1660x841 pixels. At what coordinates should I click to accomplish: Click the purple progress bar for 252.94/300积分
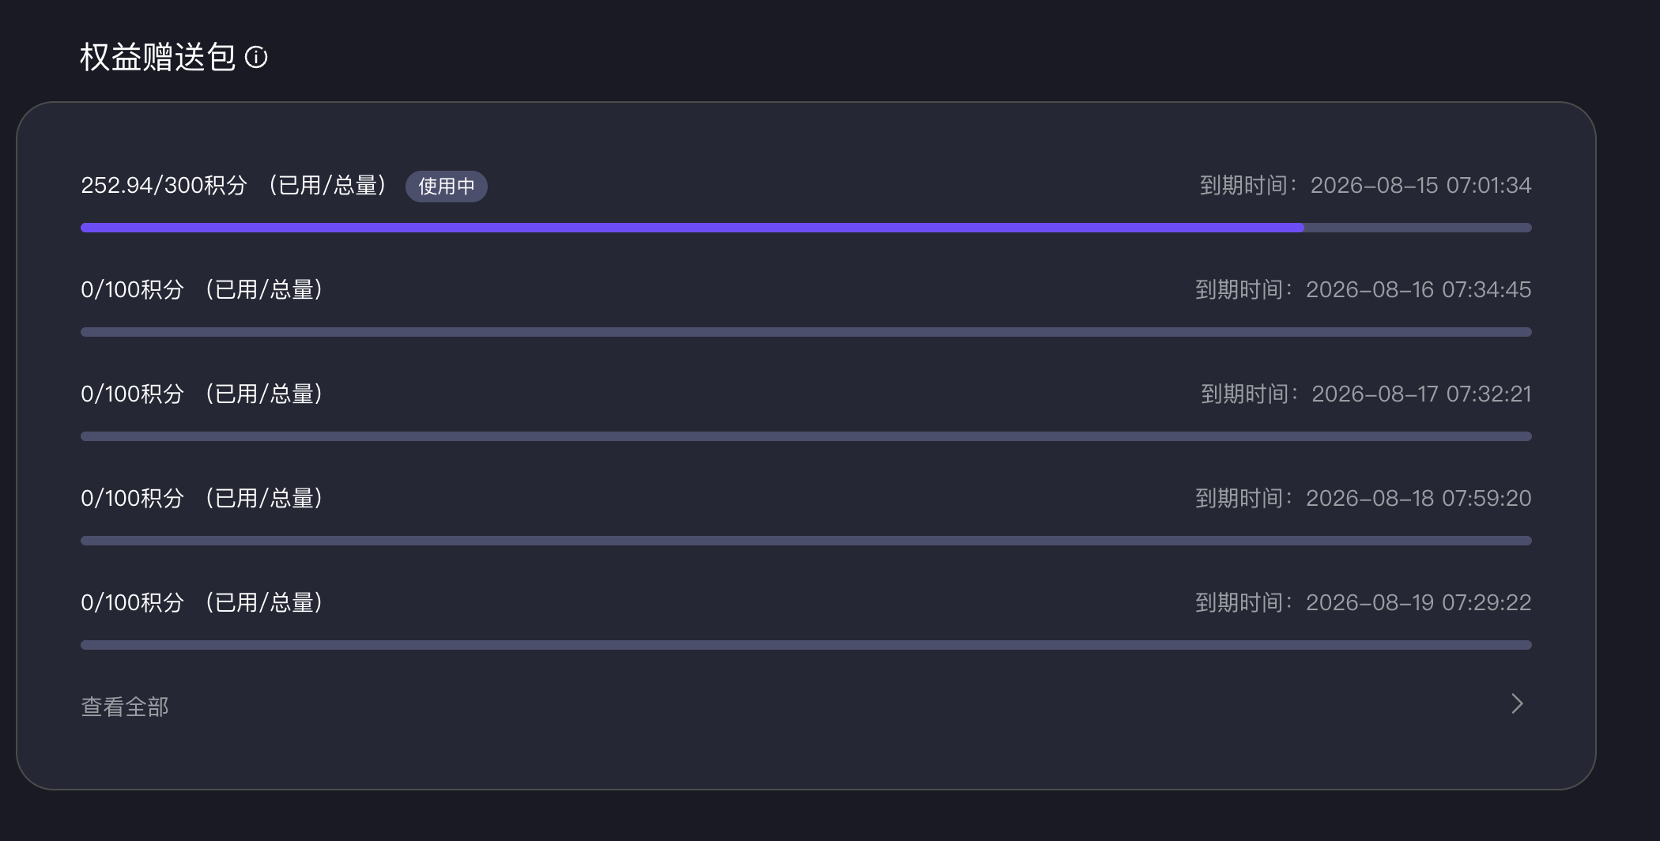click(806, 228)
